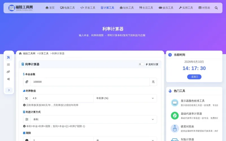
Task: Open 娱乐工具 menu
Action: click(166, 8)
